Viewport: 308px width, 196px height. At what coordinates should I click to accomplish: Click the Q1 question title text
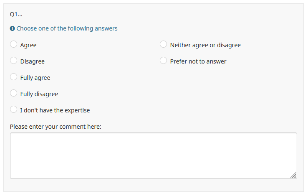point(16,14)
